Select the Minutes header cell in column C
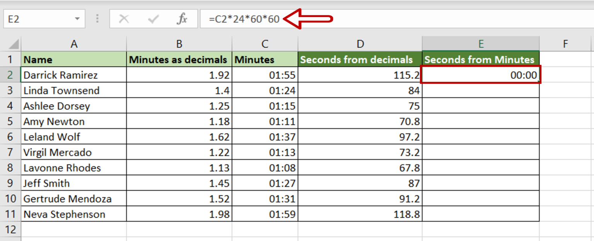594x241 pixels. [x=265, y=59]
